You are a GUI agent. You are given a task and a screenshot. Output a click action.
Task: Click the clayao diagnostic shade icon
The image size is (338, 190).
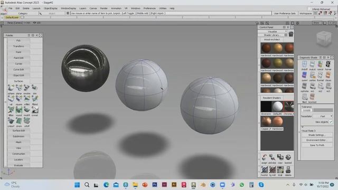(x=328, y=75)
